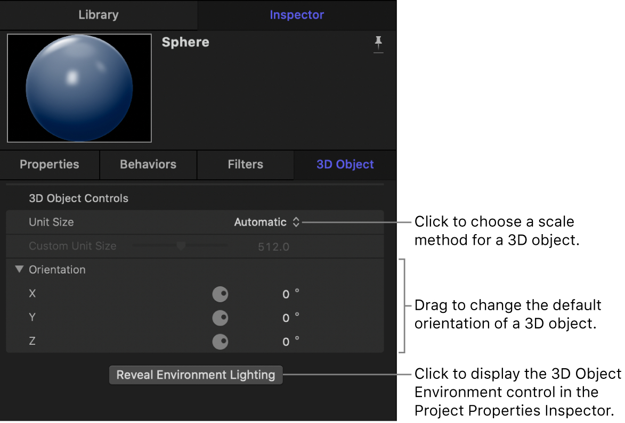Viewport: 625px width, 423px height.
Task: Collapse the Orientation section
Action: tap(19, 269)
